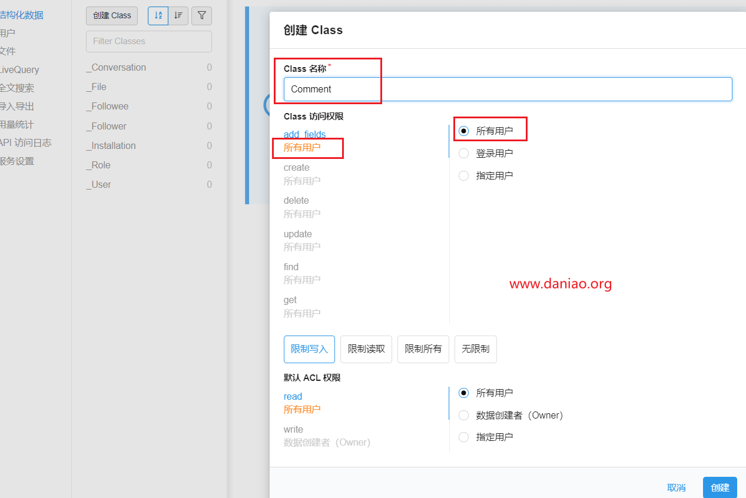Select 登录用户 radio for class permission
This screenshot has width=746, height=498.
point(464,154)
